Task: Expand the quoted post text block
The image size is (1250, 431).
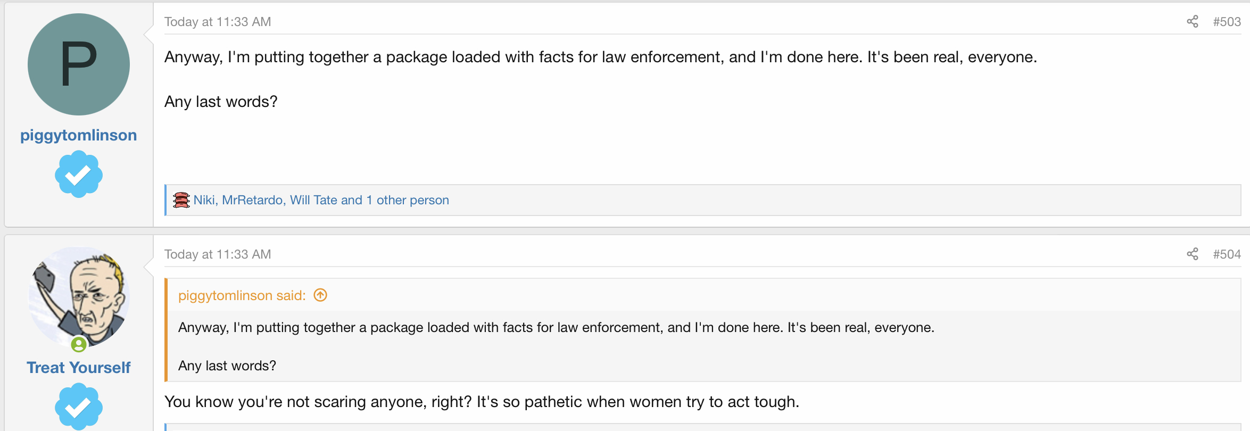Action: point(556,346)
